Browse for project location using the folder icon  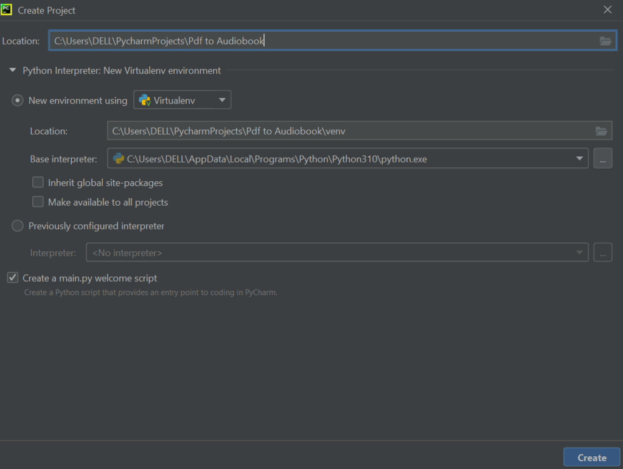coord(605,41)
